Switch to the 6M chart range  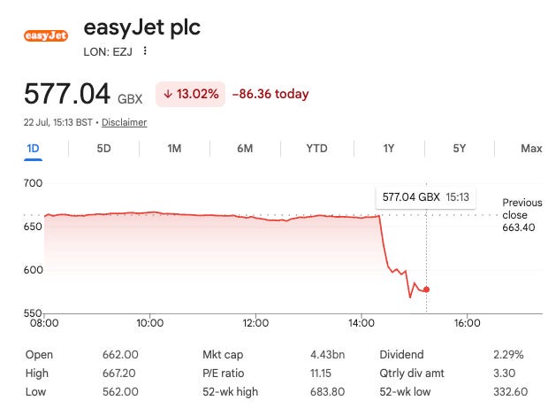coord(245,149)
